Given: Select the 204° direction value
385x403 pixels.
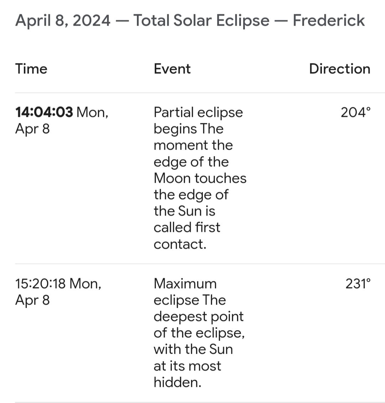Looking at the screenshot, I should click(355, 112).
